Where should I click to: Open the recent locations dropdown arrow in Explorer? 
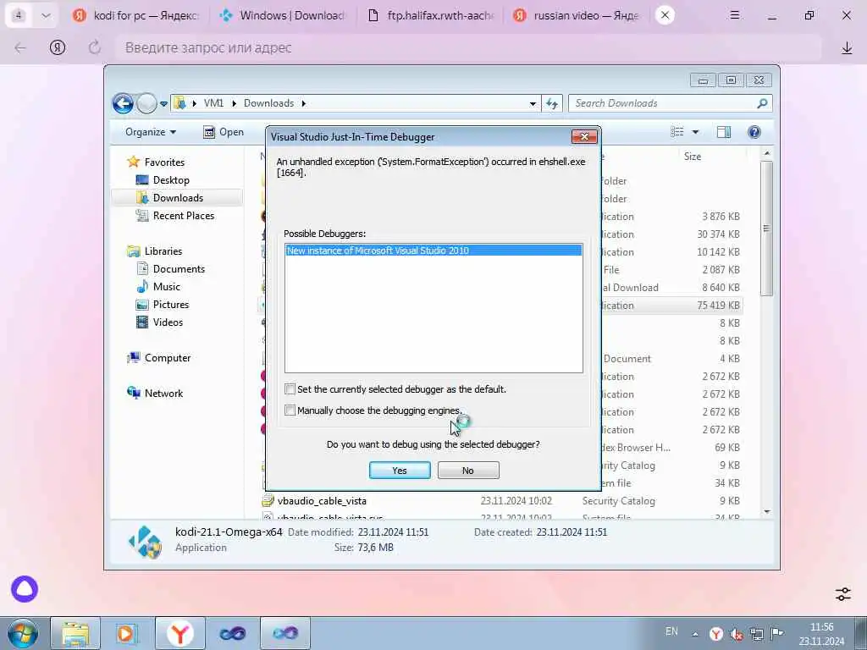tap(163, 103)
